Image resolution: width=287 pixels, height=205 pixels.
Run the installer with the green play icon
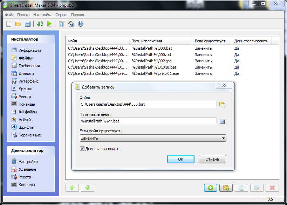pyautogui.click(x=49, y=24)
